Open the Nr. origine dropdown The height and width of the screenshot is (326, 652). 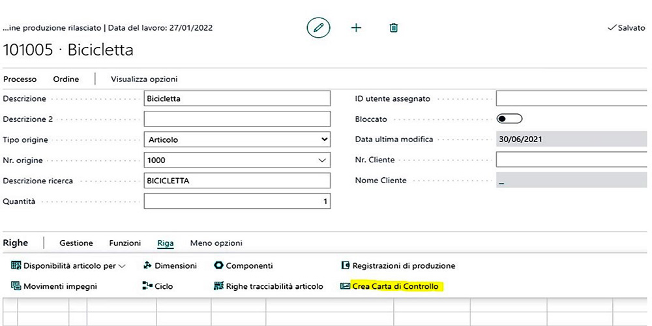(321, 160)
